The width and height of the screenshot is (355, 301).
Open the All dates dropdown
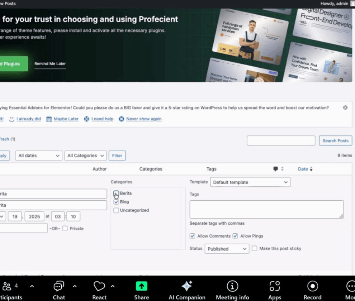39,156
